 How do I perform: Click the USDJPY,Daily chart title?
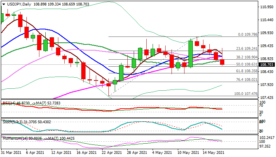pos(15,4)
